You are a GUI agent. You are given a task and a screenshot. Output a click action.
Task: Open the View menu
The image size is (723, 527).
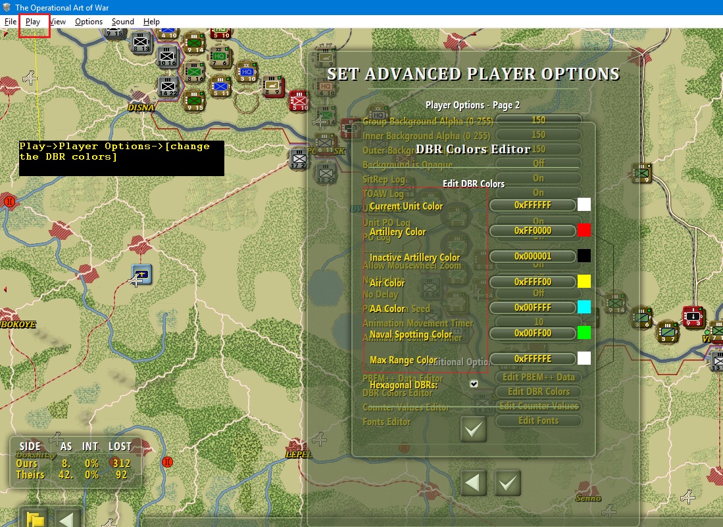58,22
